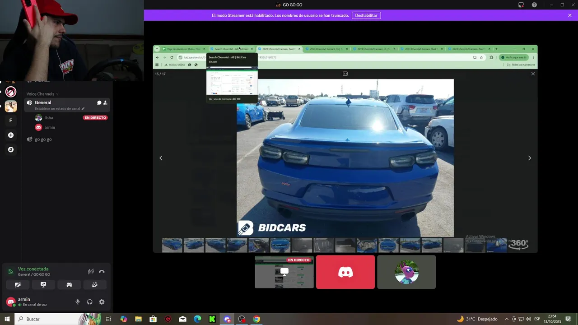Collapse the Voice Channels category
The height and width of the screenshot is (325, 578).
tap(42, 94)
